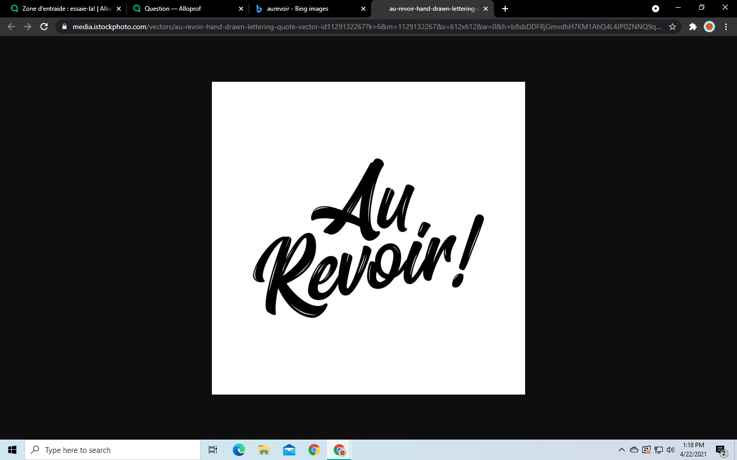Click the Type here to search box
The width and height of the screenshot is (737, 460).
point(113,450)
